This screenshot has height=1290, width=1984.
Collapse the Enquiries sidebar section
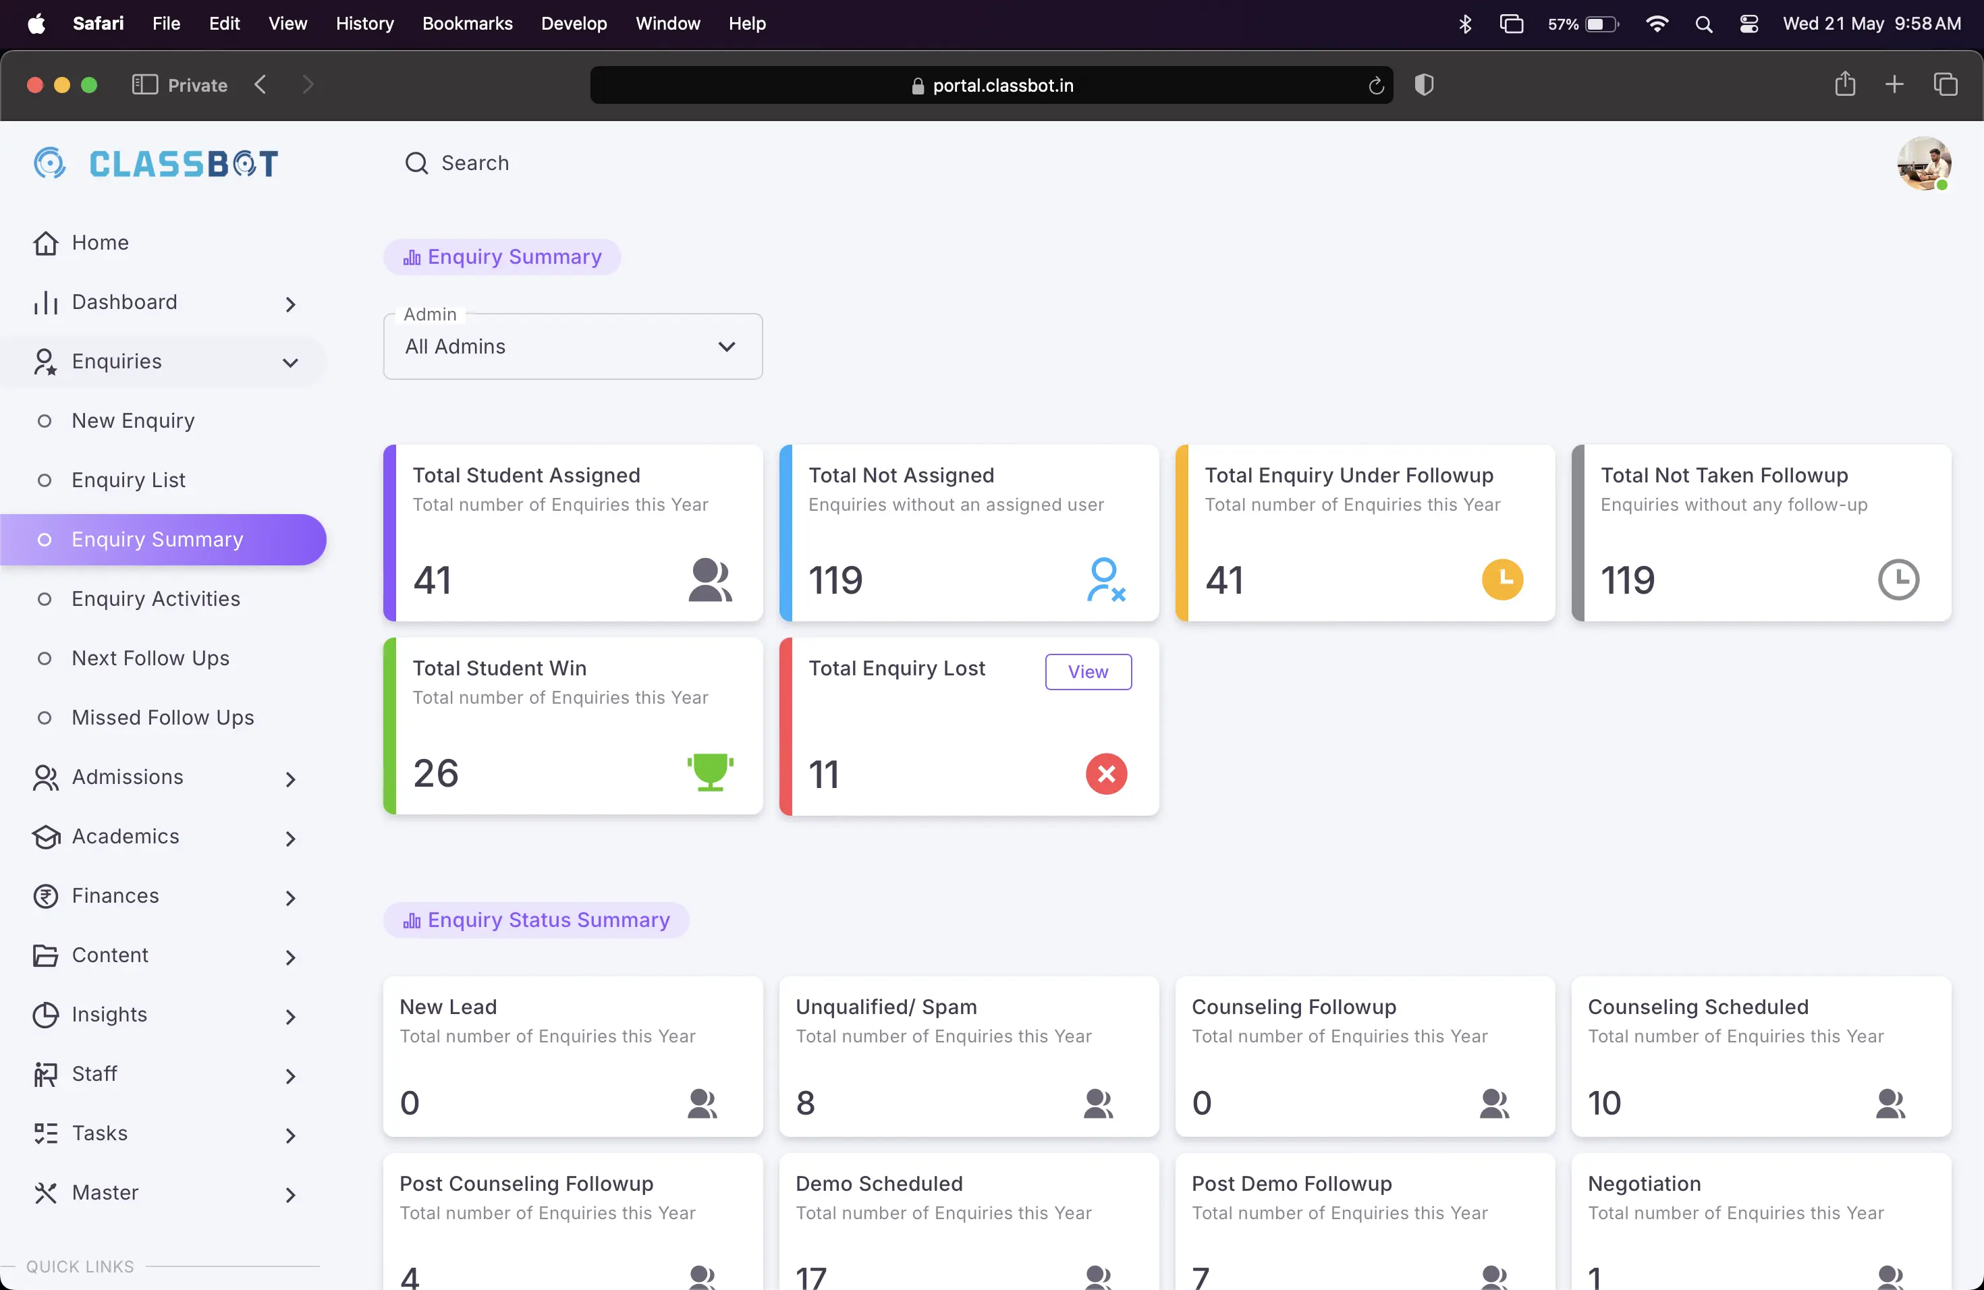pos(290,362)
